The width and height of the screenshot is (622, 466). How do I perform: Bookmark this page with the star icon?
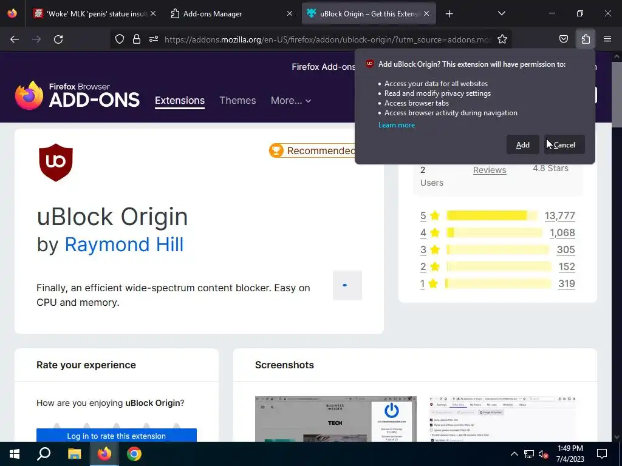click(x=502, y=39)
